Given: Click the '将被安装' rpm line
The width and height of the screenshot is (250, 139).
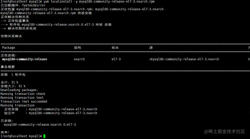Looking at the screenshot, I should point(46,13).
